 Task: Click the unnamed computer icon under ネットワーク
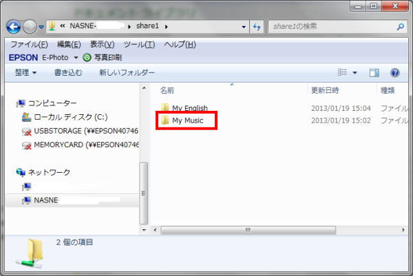[x=26, y=187]
